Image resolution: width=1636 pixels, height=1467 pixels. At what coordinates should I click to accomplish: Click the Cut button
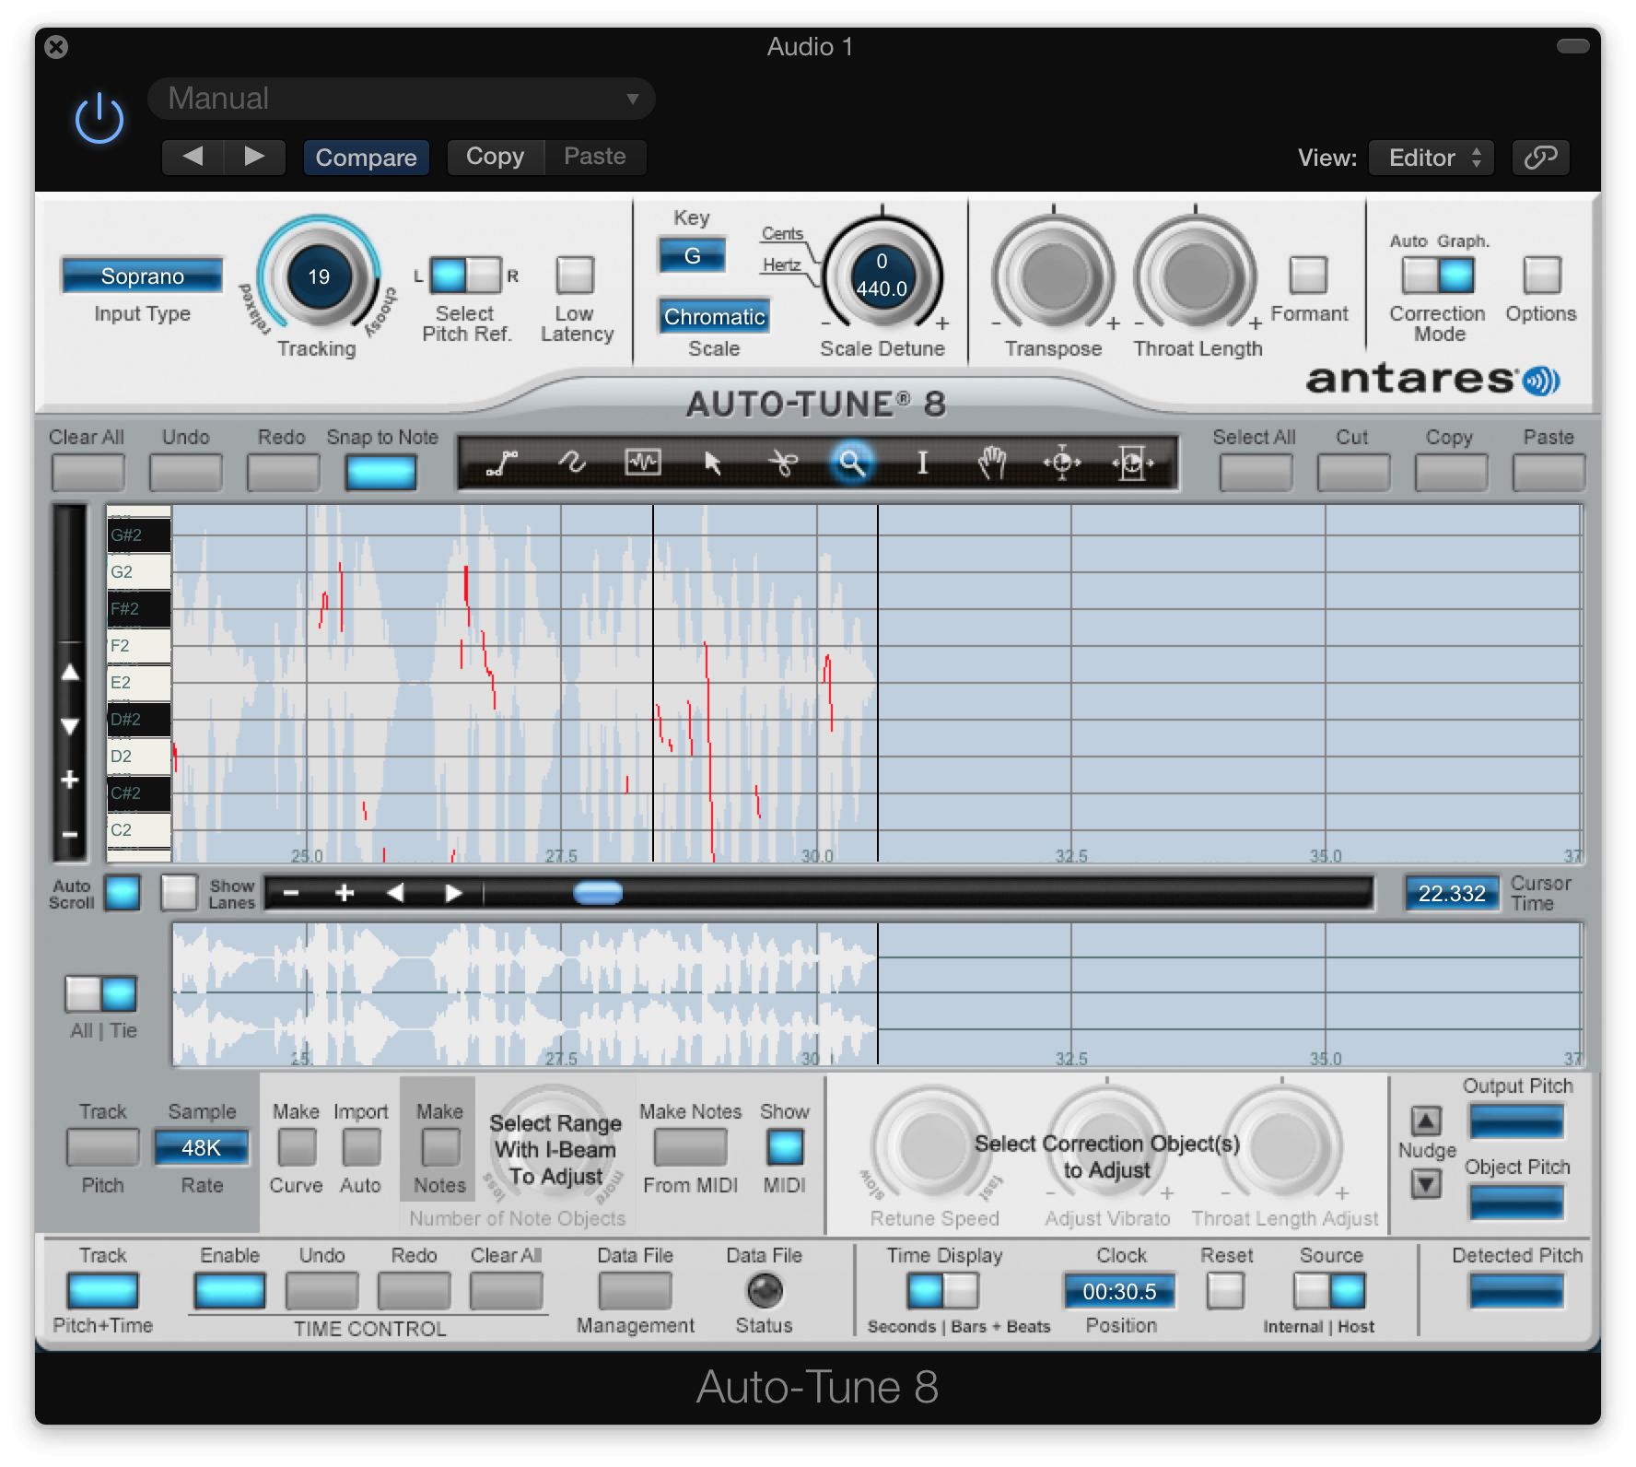tap(1353, 474)
